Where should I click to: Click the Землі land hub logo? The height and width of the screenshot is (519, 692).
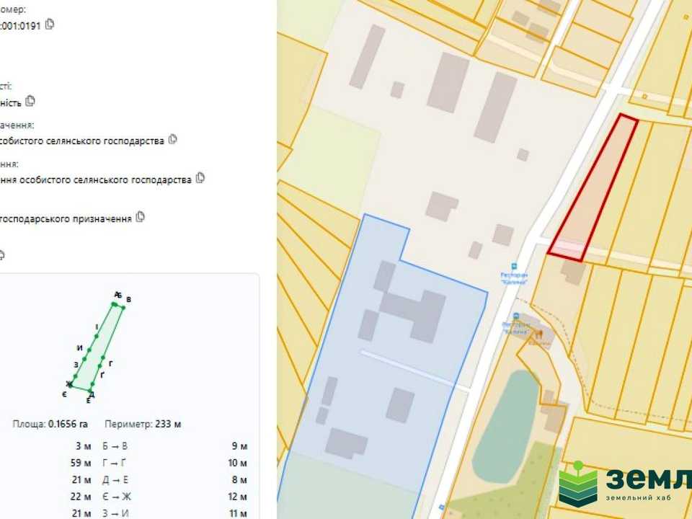tap(625, 484)
